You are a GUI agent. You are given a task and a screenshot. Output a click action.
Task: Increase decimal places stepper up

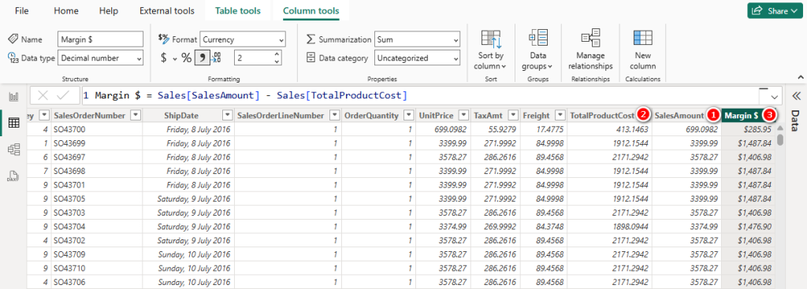pos(277,54)
